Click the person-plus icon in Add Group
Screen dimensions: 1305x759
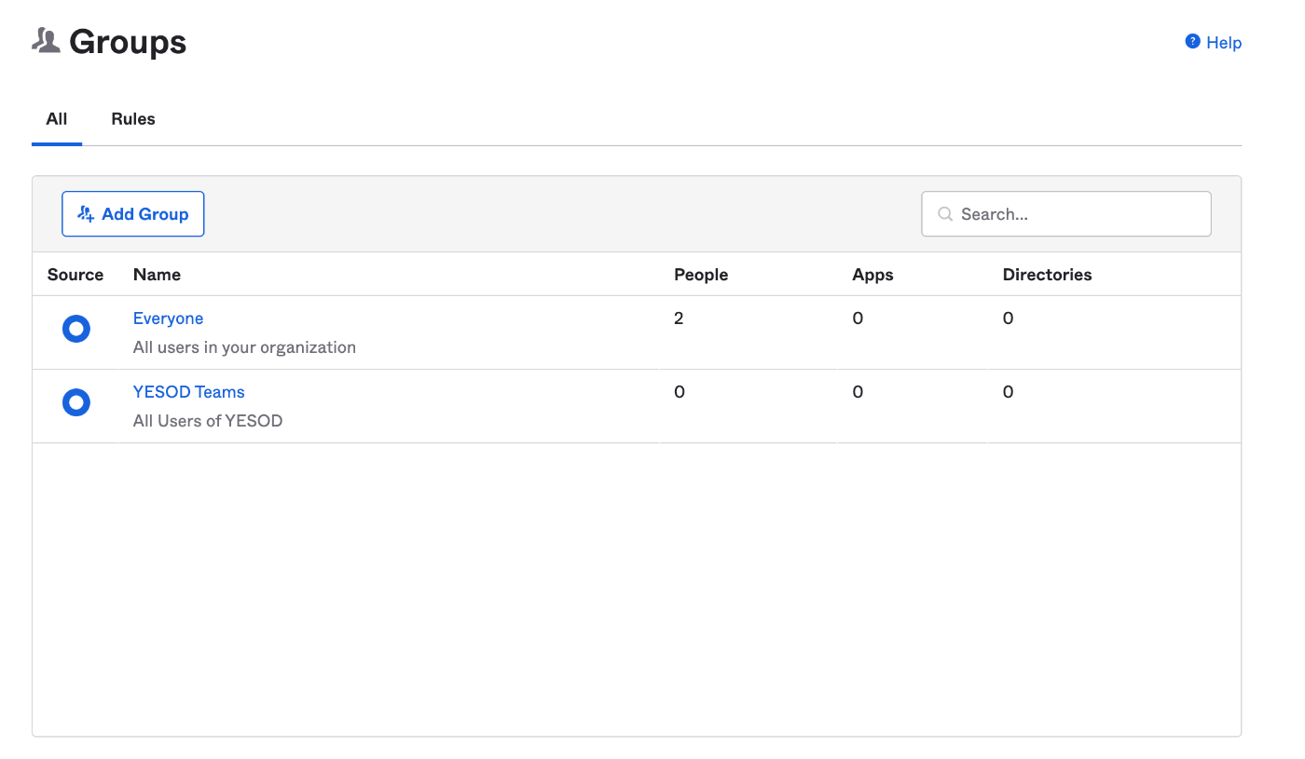pos(86,214)
